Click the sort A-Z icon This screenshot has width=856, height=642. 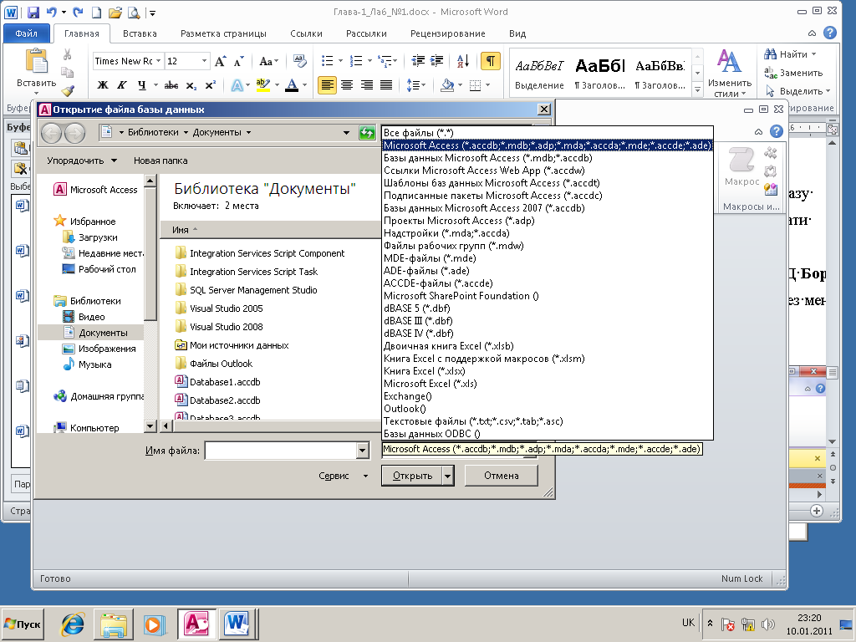[x=463, y=60]
